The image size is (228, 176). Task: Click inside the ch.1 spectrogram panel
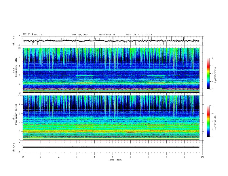click(111, 70)
